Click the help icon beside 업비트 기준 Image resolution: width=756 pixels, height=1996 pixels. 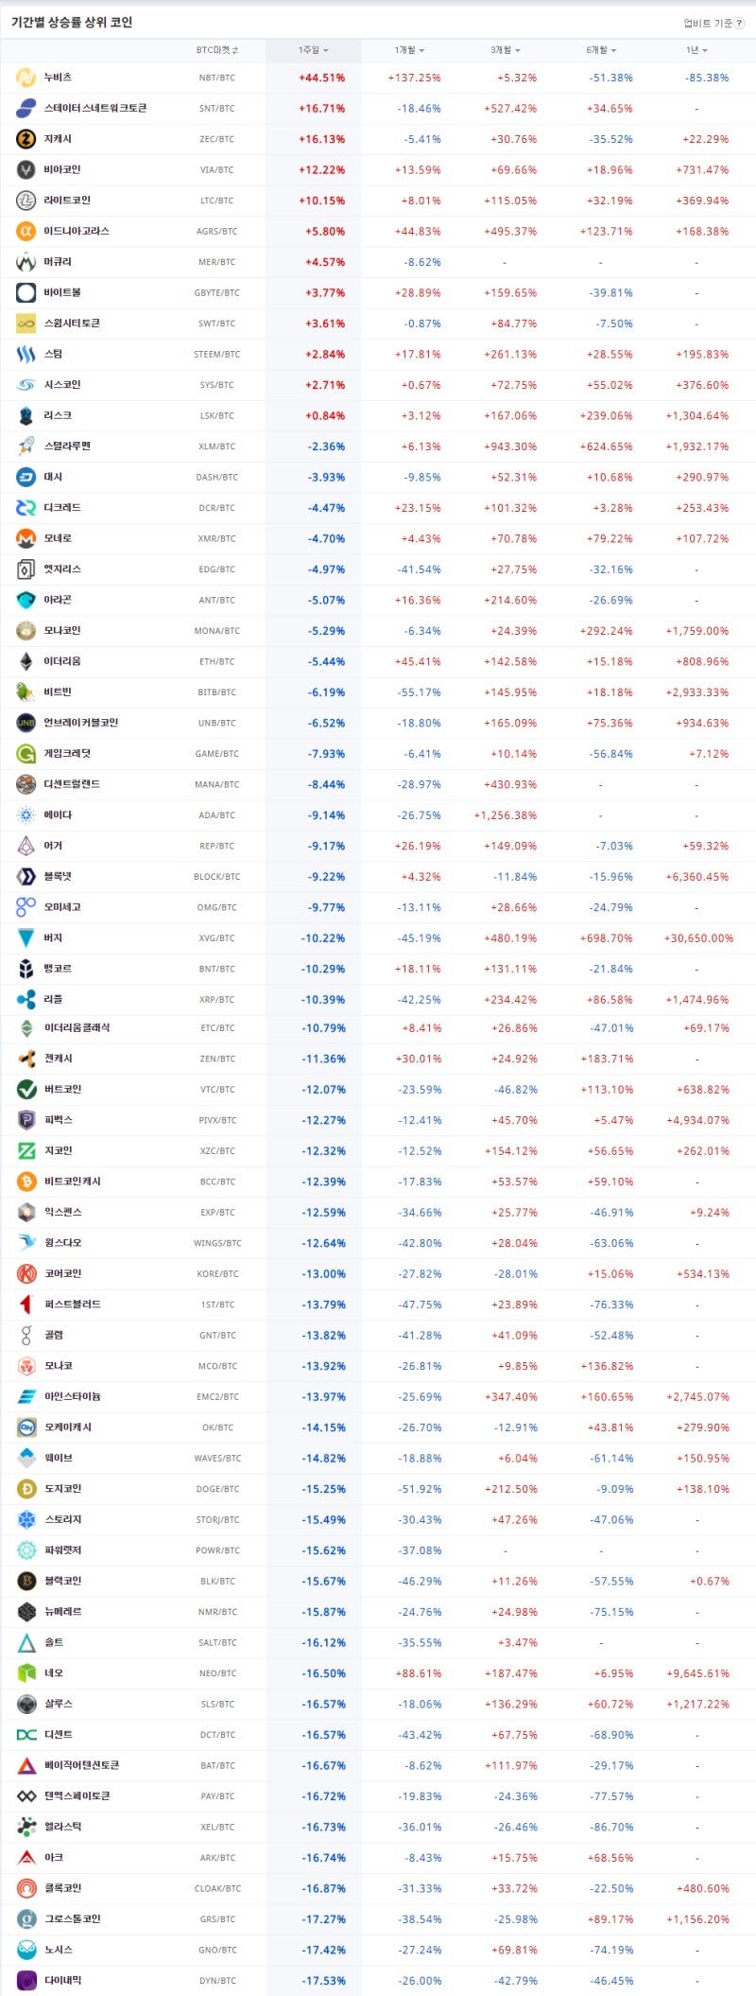pyautogui.click(x=739, y=24)
